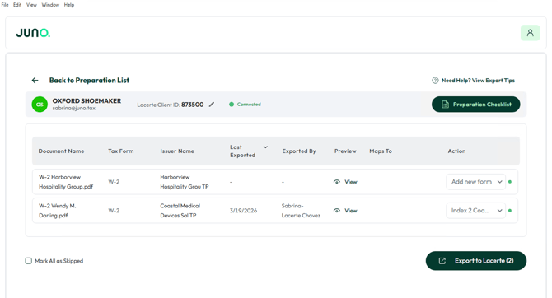This screenshot has width=552, height=298.
Task: Open the View menu
Action: coord(31,5)
